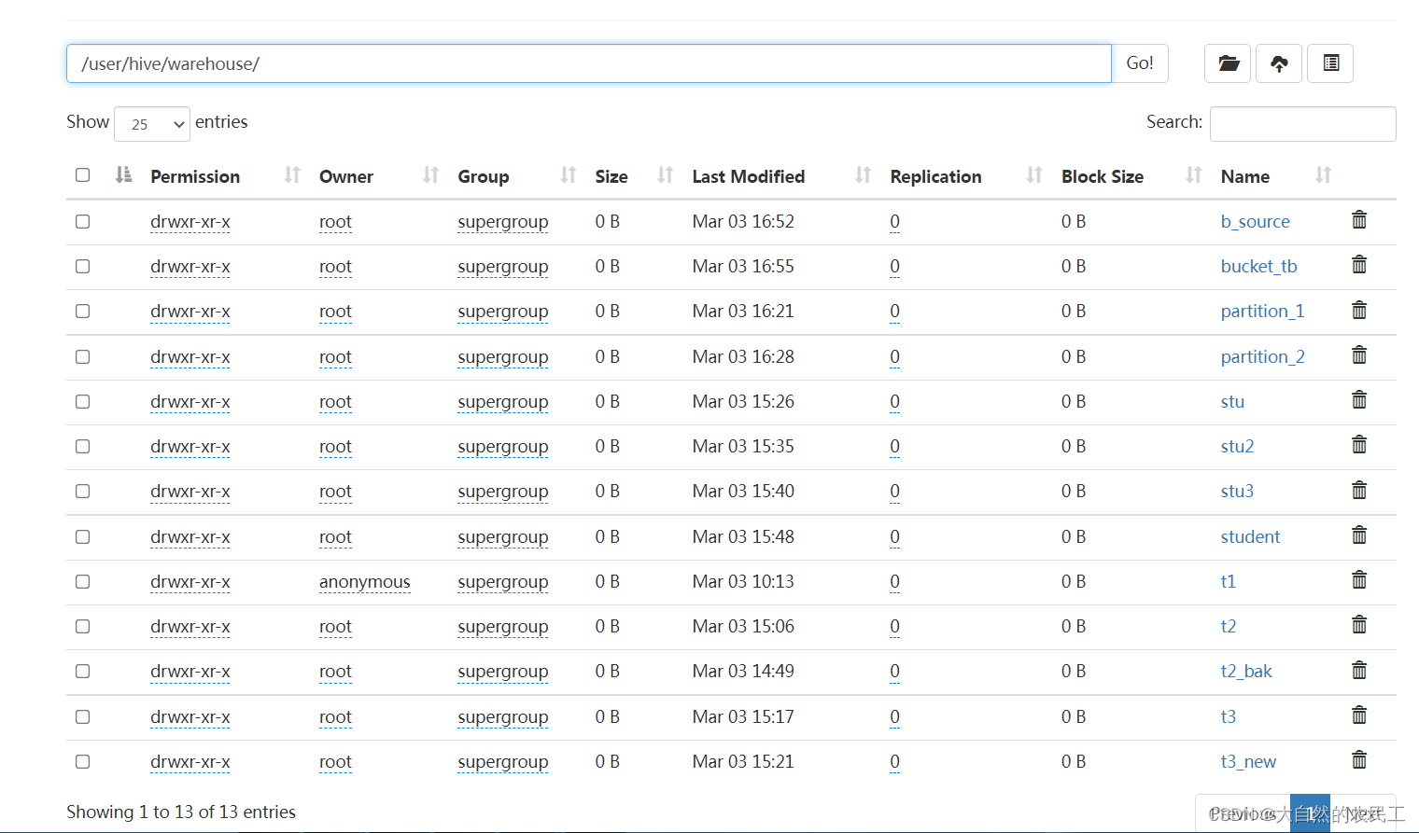Select the t3 row checkbox
The image size is (1419, 833).
83,717
